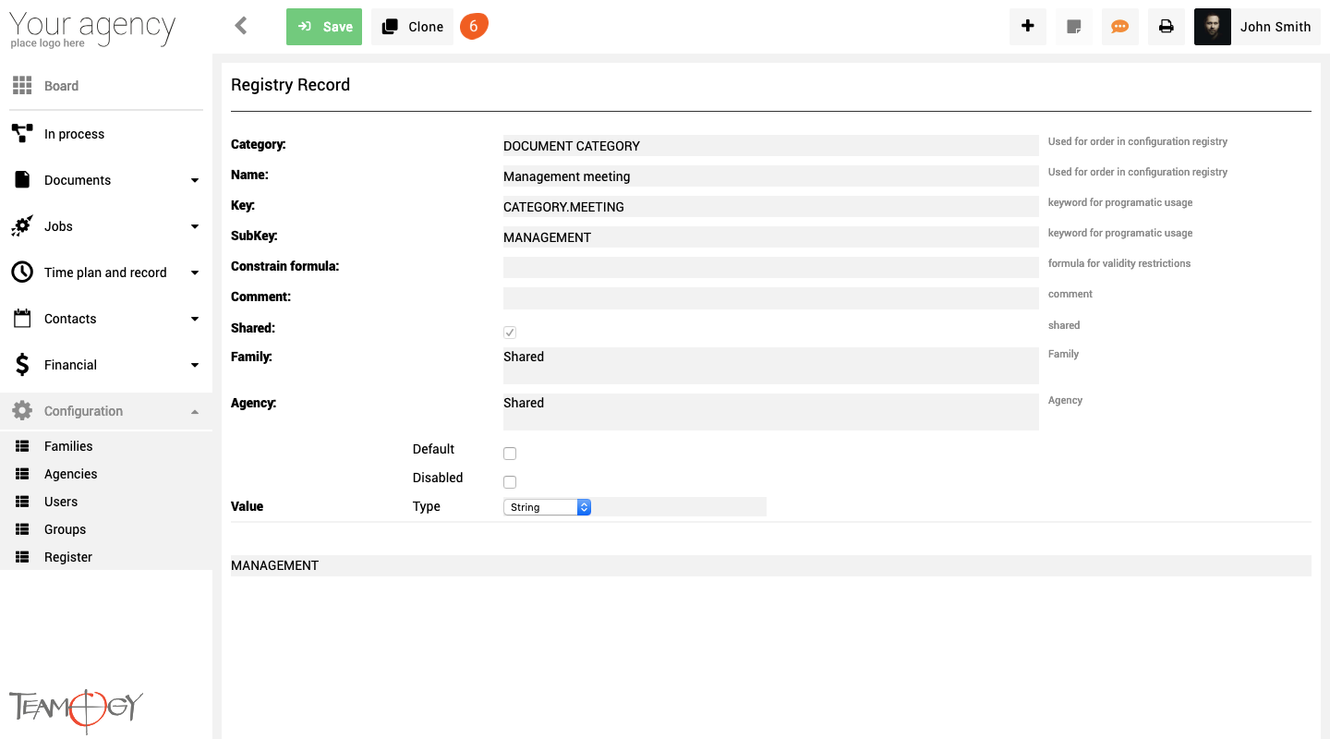Viewport: 1330px width, 739px height.
Task: Toggle the Shared checkbox
Action: (510, 333)
